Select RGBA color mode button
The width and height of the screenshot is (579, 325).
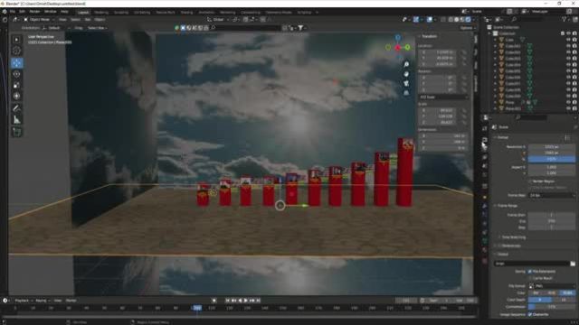point(567,292)
